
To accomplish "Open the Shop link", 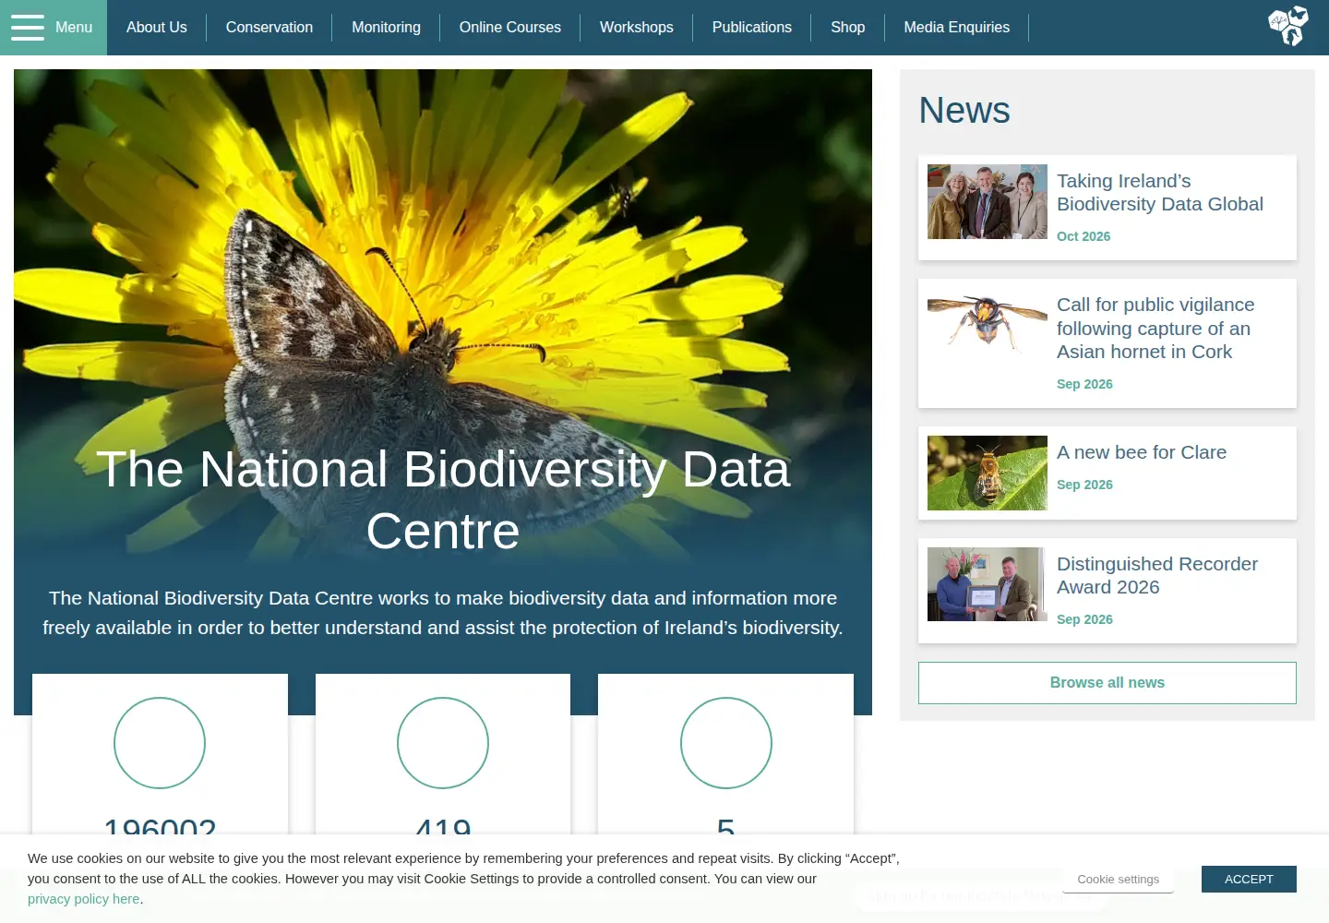I will click(848, 28).
